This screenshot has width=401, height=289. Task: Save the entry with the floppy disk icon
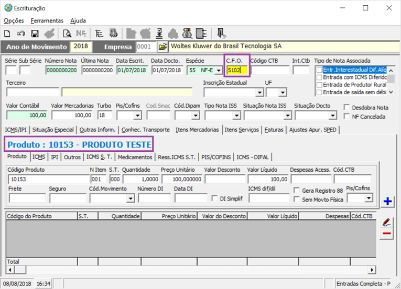35,34
